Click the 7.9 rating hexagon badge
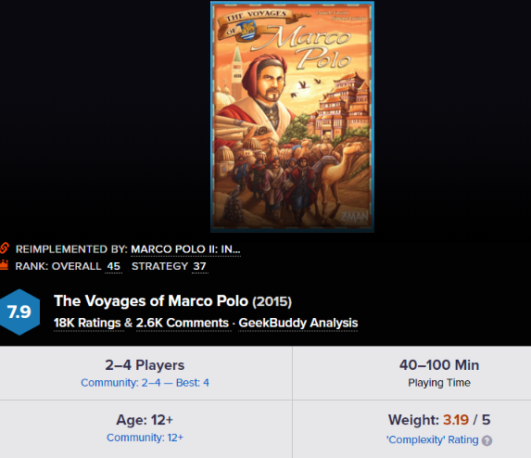Image resolution: width=531 pixels, height=458 pixels. 19,312
